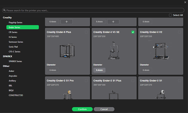Click the printer search input field
Screen dimensions: 188x113
click(x=93, y=10)
